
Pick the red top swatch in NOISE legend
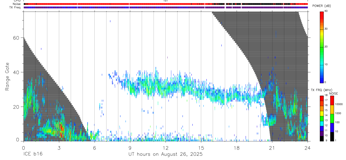(x=332, y=100)
